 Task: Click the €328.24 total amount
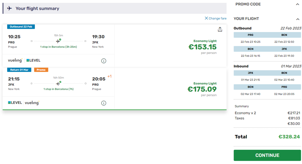point(289,137)
